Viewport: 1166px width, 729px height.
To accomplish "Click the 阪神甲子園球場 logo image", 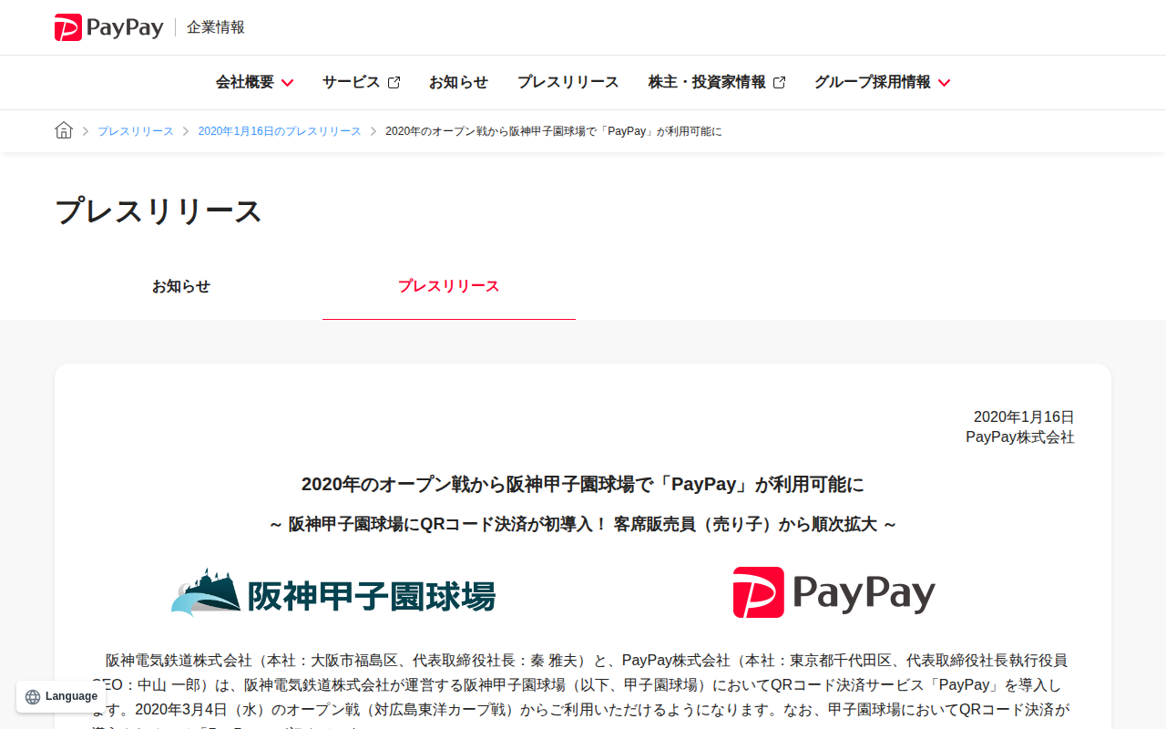I will (333, 593).
